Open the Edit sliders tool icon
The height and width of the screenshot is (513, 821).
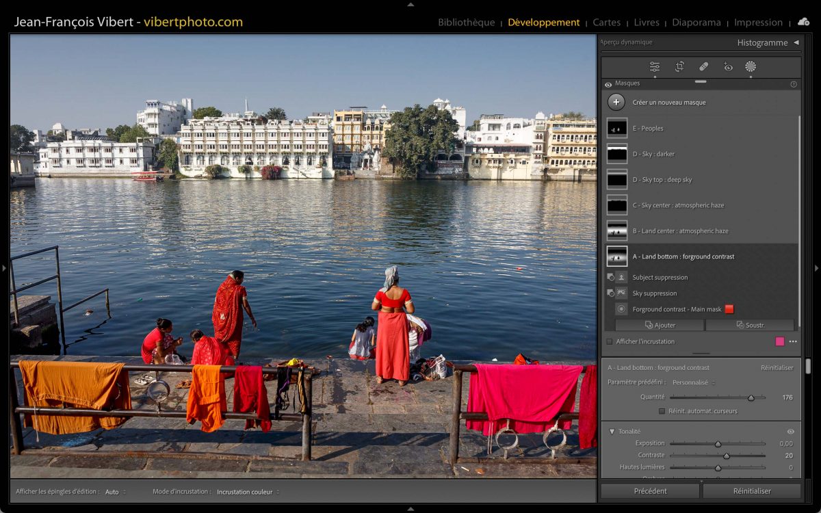pos(655,66)
